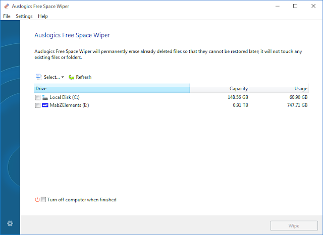
Task: Select the Local Disk (C:) row text
Action: [65, 97]
